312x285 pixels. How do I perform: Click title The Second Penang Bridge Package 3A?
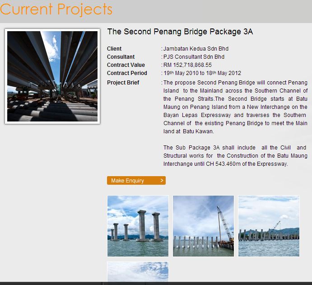180,32
